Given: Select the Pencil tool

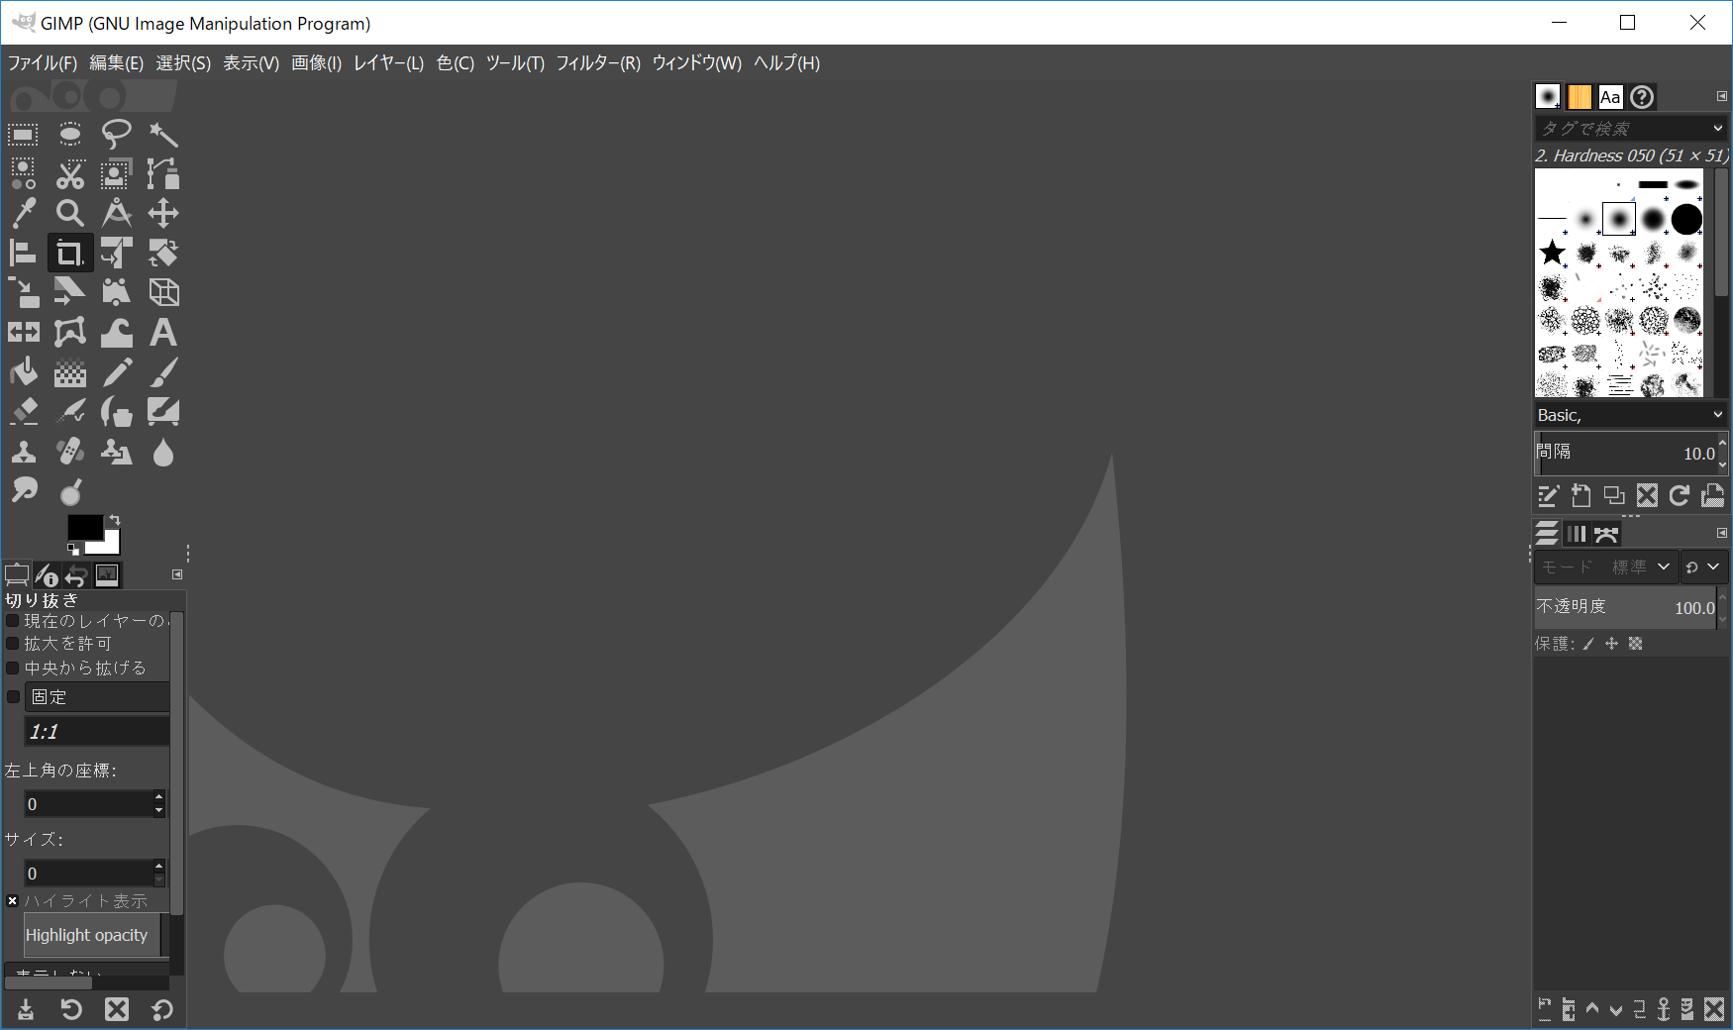Looking at the screenshot, I should 117,372.
